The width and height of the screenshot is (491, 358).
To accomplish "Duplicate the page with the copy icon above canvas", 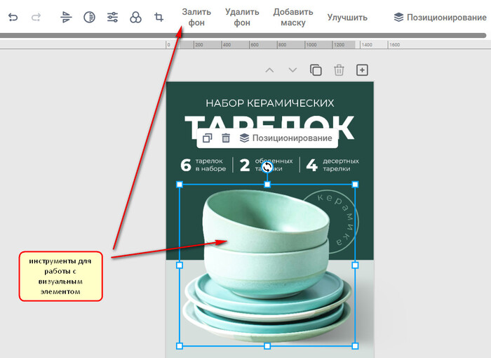I will (316, 70).
